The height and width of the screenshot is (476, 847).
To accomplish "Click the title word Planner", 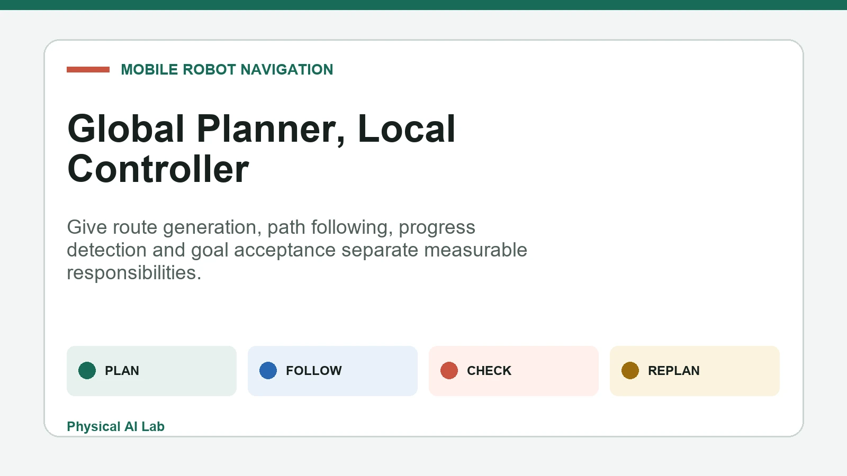I will click(271, 129).
